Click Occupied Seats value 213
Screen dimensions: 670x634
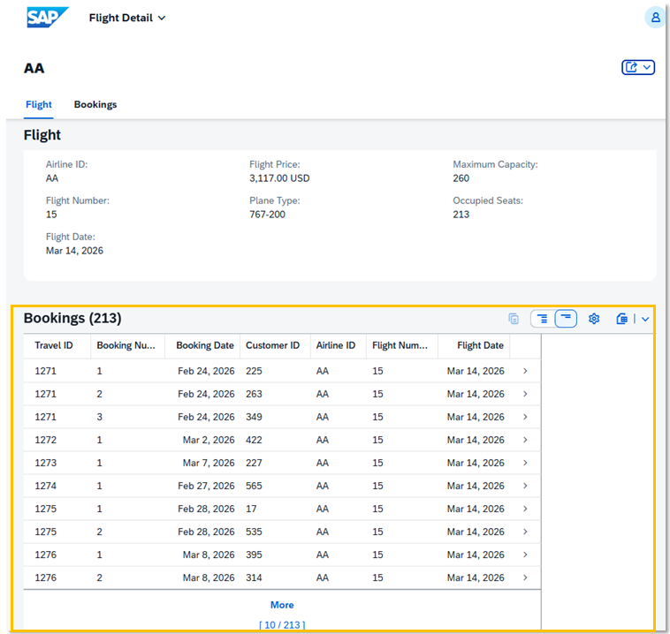pyautogui.click(x=461, y=215)
